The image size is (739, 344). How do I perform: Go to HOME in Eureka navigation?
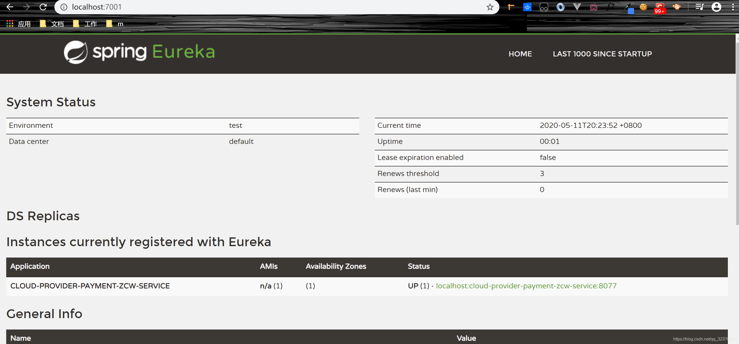pyautogui.click(x=520, y=54)
